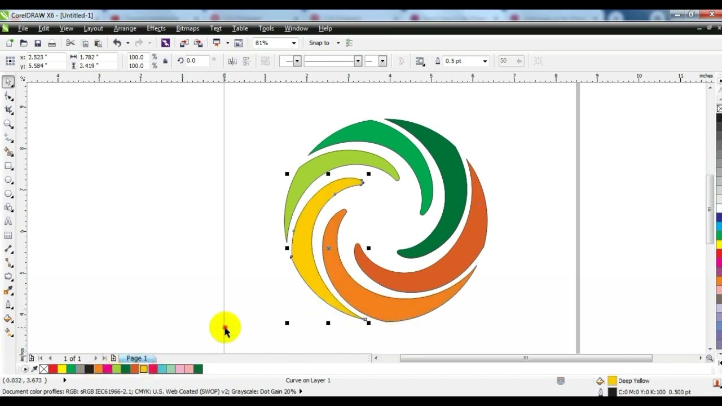The height and width of the screenshot is (406, 722).
Task: Select the Fill tool bucket
Action: tap(8, 319)
